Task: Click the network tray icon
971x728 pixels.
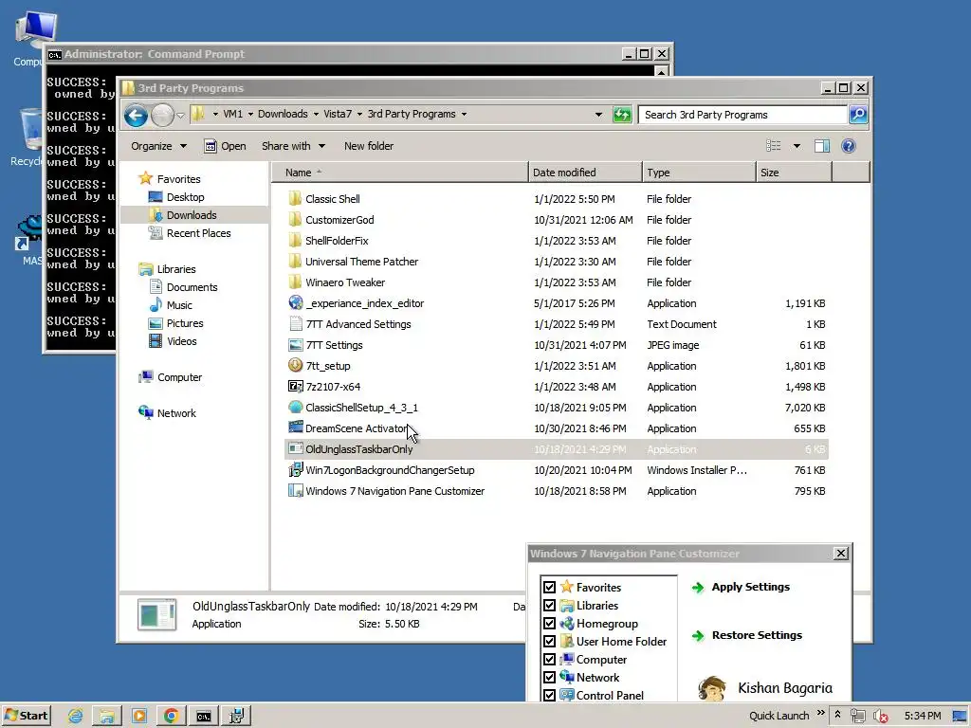Action: coord(857,717)
